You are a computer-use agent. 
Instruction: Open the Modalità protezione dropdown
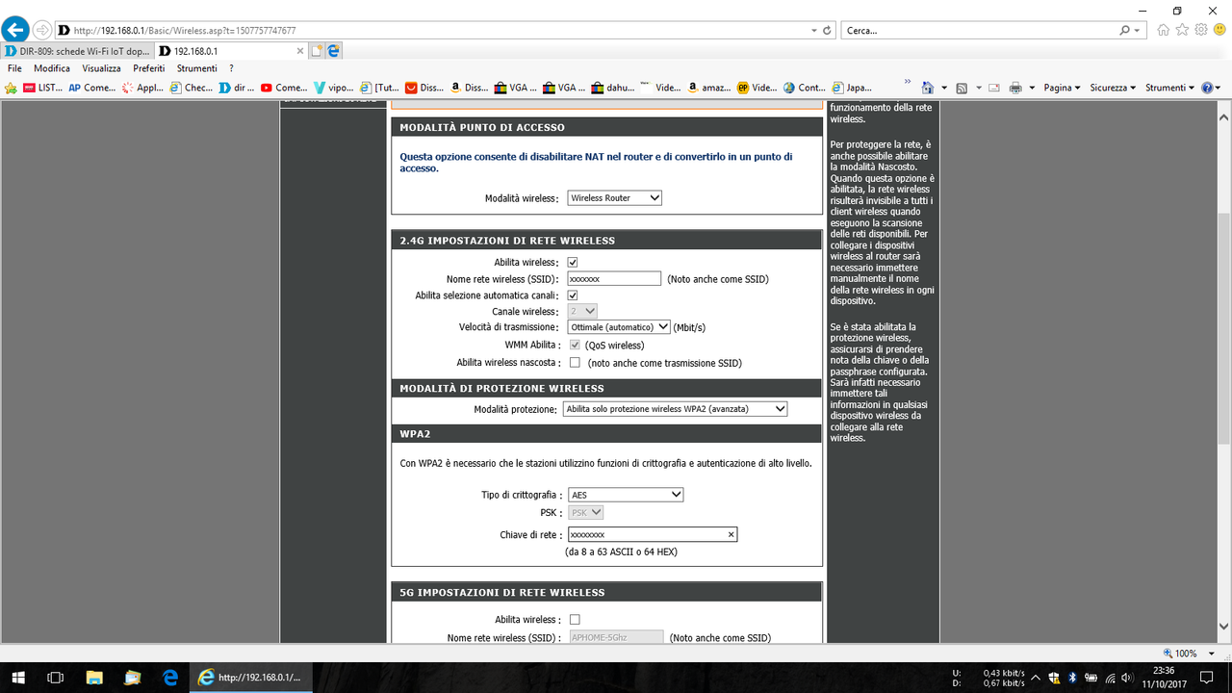click(675, 409)
